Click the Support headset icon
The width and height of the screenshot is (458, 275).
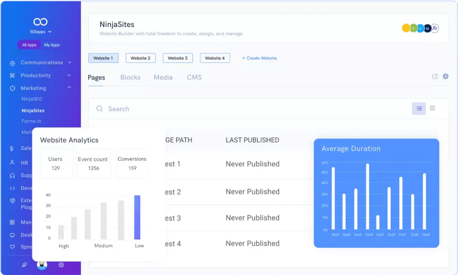point(12,176)
